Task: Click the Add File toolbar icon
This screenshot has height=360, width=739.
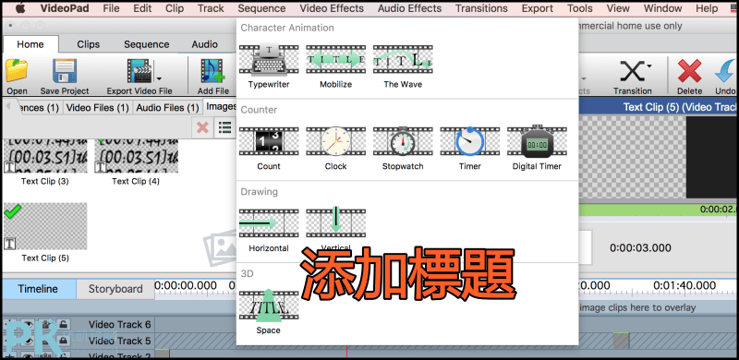Action: tap(212, 71)
